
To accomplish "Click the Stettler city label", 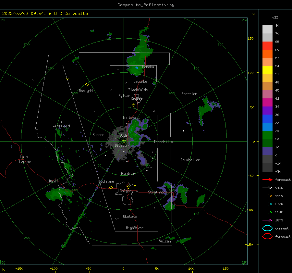I will pos(189,94).
